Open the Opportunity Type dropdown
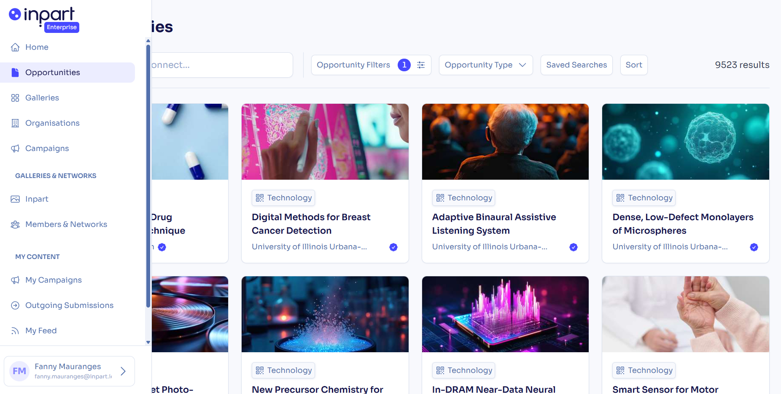The width and height of the screenshot is (781, 394). (486, 65)
